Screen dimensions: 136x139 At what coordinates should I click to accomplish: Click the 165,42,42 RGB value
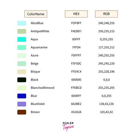(x=106, y=112)
